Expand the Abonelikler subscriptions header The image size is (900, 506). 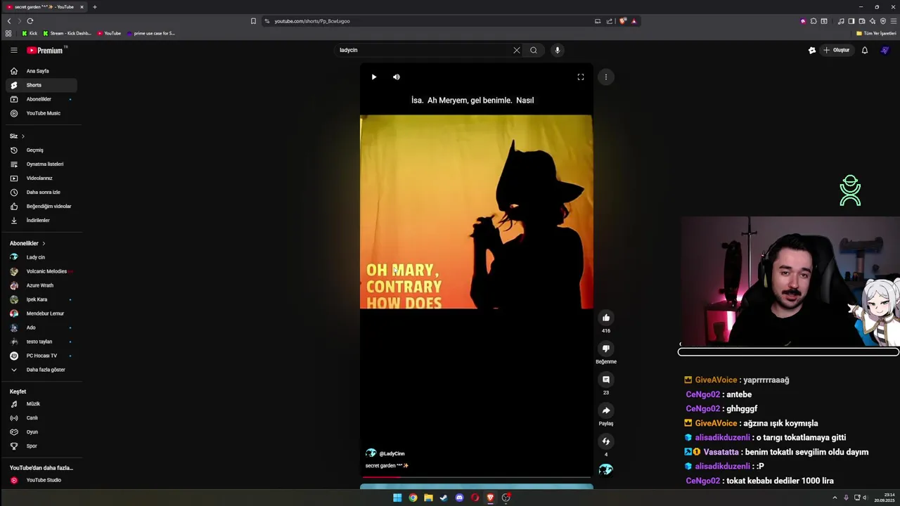pyautogui.click(x=27, y=243)
